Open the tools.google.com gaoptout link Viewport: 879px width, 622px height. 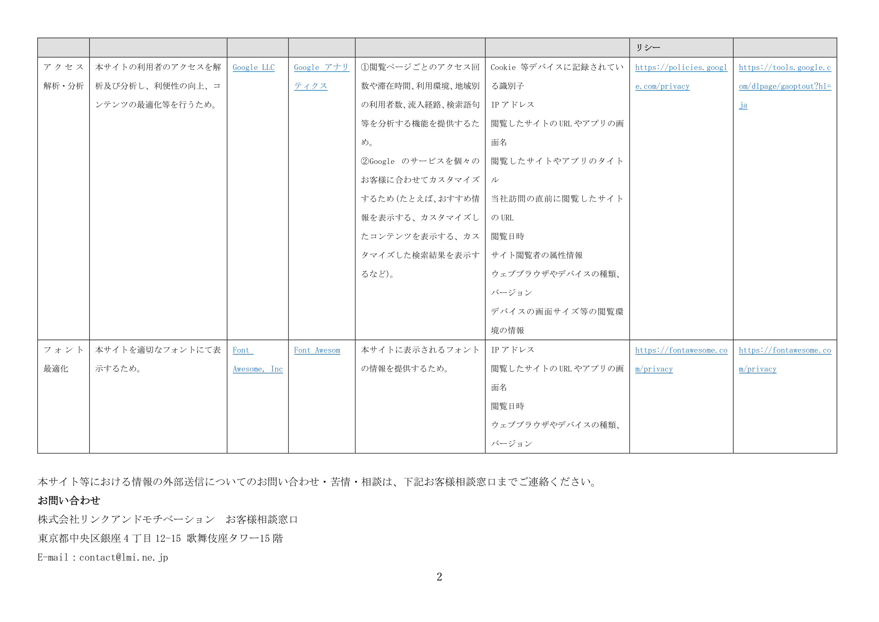tap(785, 86)
